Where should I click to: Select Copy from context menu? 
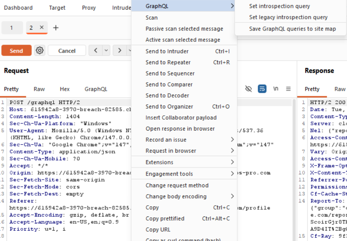183,208
